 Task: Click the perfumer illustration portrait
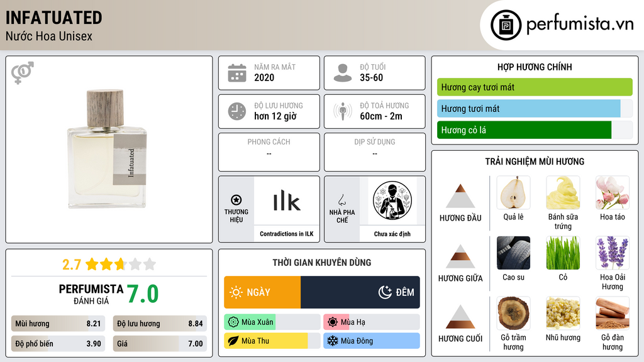point(392,200)
